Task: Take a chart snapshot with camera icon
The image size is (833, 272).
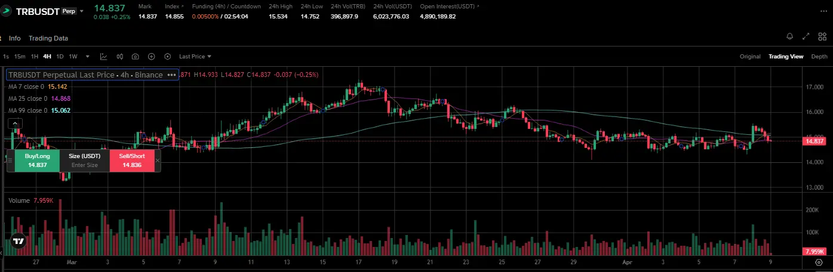Action: pos(136,57)
